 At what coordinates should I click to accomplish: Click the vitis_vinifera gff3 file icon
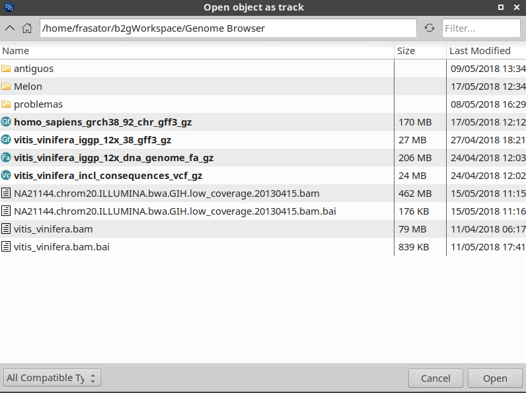pos(7,140)
